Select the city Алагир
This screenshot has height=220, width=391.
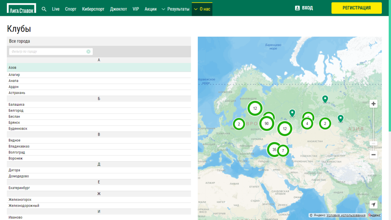[x=99, y=75]
